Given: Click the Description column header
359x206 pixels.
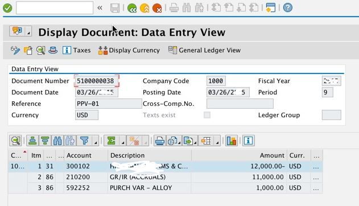Looking at the screenshot, I should pyautogui.click(x=150, y=155).
